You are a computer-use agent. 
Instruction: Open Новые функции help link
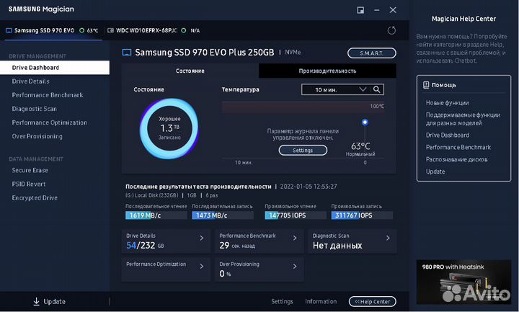447,103
